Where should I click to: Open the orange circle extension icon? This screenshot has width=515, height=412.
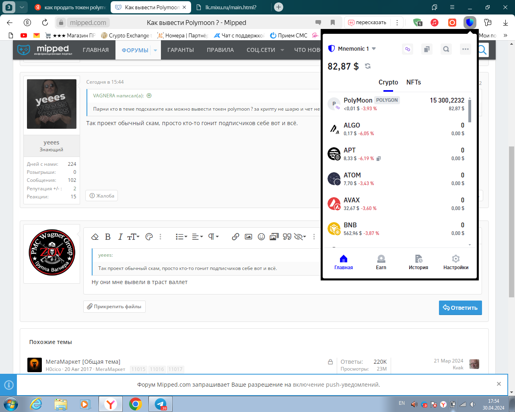(452, 23)
